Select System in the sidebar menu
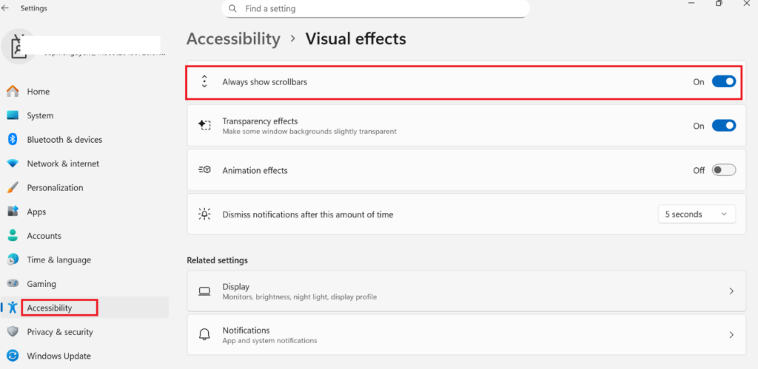The height and width of the screenshot is (369, 758). pos(40,115)
